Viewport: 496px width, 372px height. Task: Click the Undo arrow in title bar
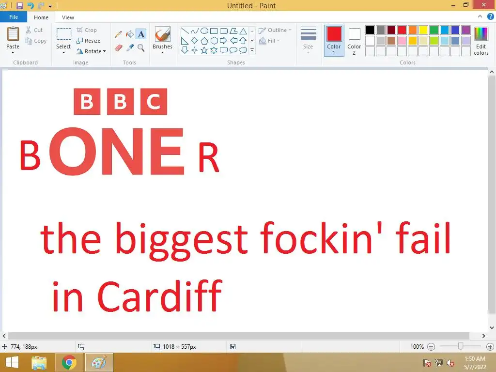click(31, 5)
